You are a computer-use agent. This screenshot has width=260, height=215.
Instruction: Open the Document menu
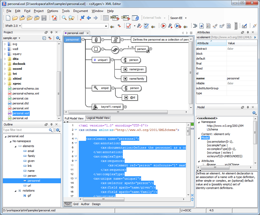click(80, 11)
